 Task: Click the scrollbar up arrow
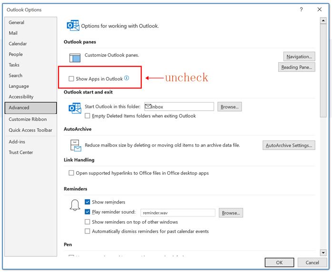coord(323,21)
